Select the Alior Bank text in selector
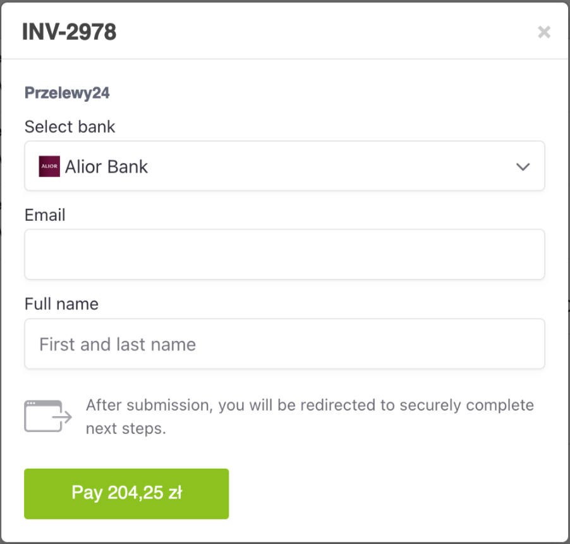Screen dimensions: 570x544 [106, 166]
